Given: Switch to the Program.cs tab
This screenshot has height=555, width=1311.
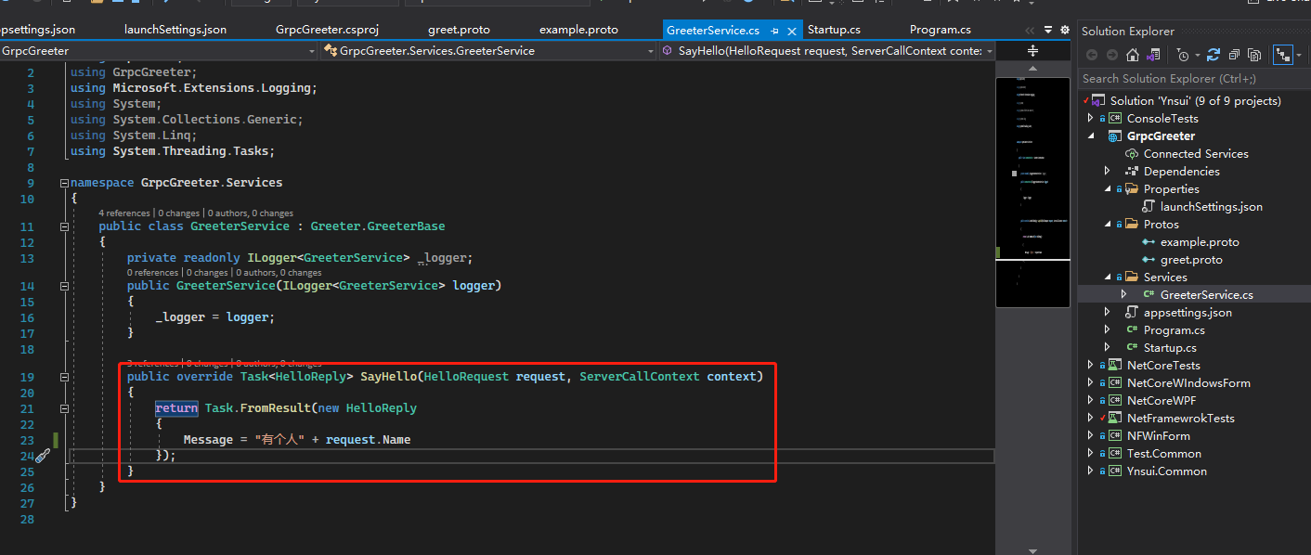Looking at the screenshot, I should [x=941, y=30].
